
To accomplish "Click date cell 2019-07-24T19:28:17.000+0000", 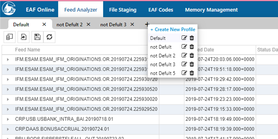I will 220,89.
